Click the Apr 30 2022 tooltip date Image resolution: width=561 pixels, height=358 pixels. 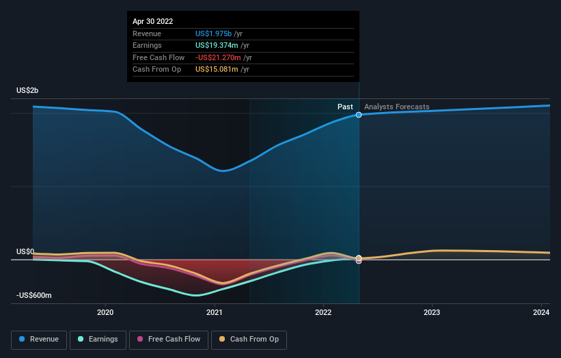[x=153, y=21]
